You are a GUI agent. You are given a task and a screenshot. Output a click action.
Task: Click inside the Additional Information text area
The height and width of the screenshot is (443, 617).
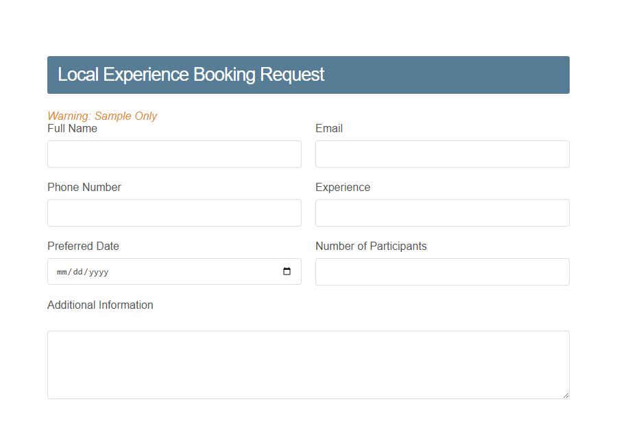click(x=308, y=363)
